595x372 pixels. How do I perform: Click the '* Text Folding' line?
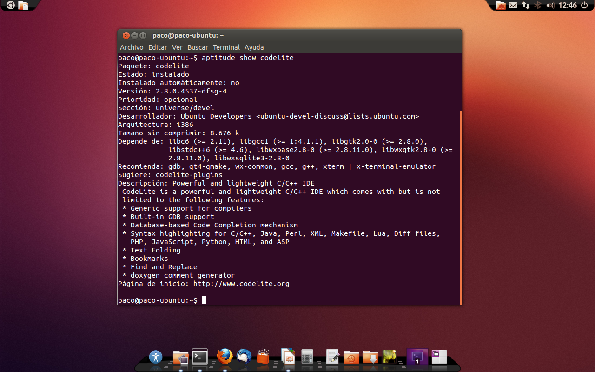click(x=152, y=250)
